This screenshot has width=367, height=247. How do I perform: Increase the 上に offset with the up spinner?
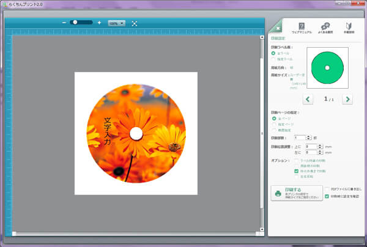[x=320, y=146]
